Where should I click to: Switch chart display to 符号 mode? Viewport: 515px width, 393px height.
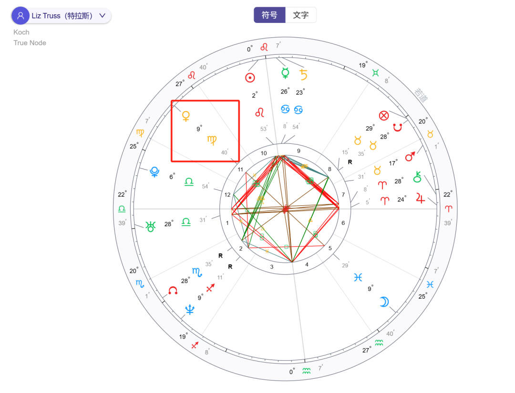coord(269,15)
